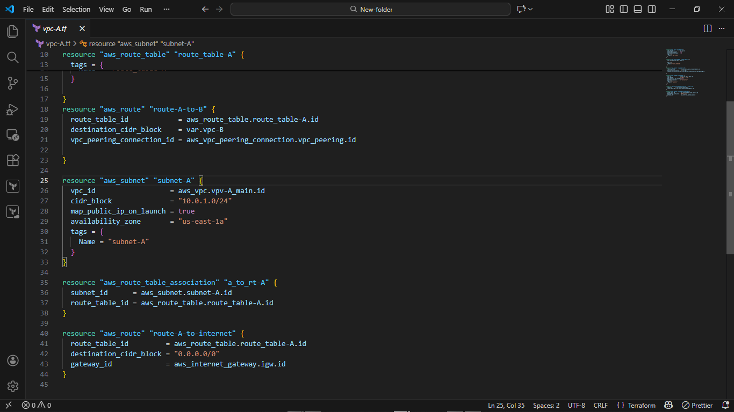Toggle the bottom panel visibility
The image size is (734, 412).
coord(637,9)
